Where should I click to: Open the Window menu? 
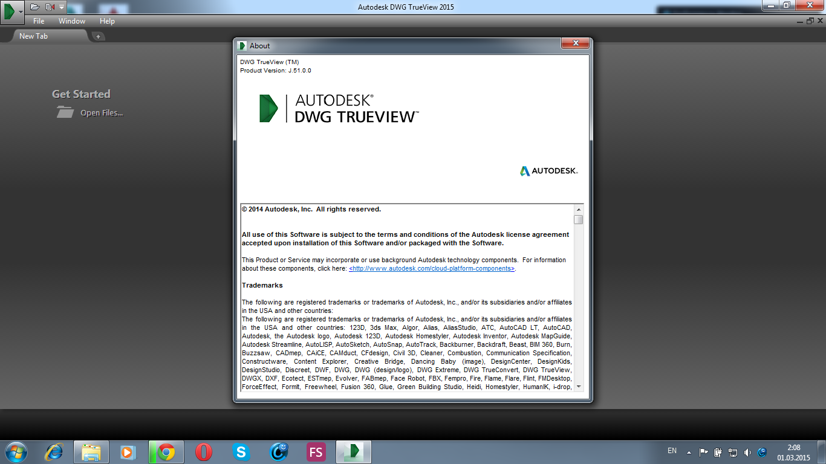tap(72, 21)
